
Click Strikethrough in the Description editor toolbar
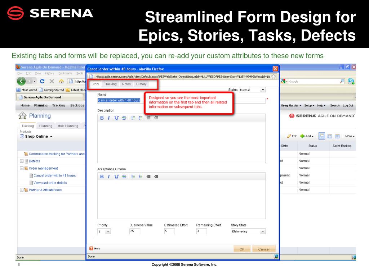(x=124, y=118)
